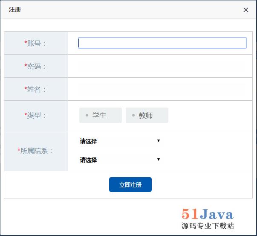Select the 学生 type option
Viewport: 257px width, 236px height.
click(100, 115)
